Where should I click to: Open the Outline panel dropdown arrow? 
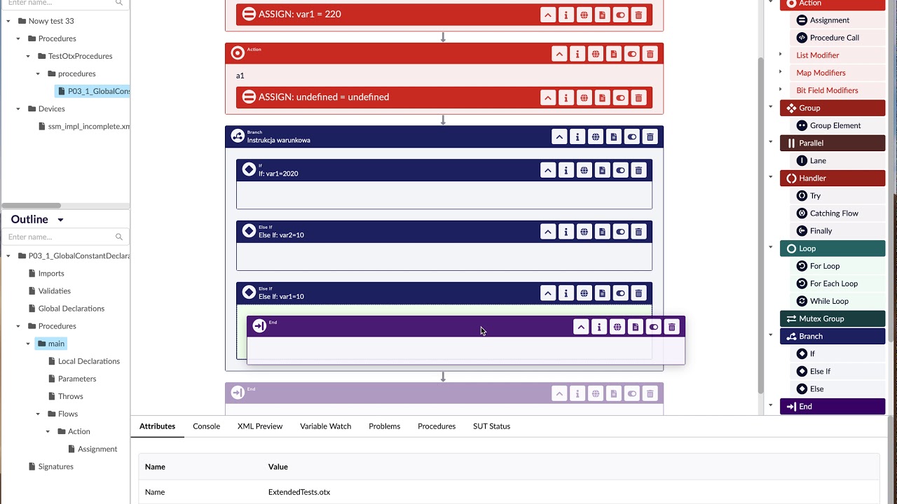pos(60,220)
